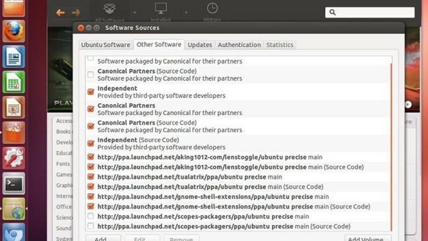Select Education category in Software Center

pos(64,153)
